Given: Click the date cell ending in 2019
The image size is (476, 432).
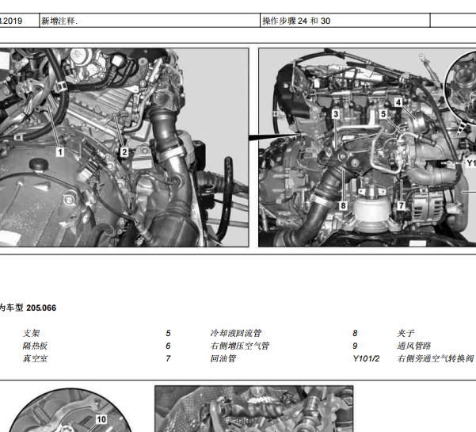Looking at the screenshot, I should pyautogui.click(x=11, y=21).
